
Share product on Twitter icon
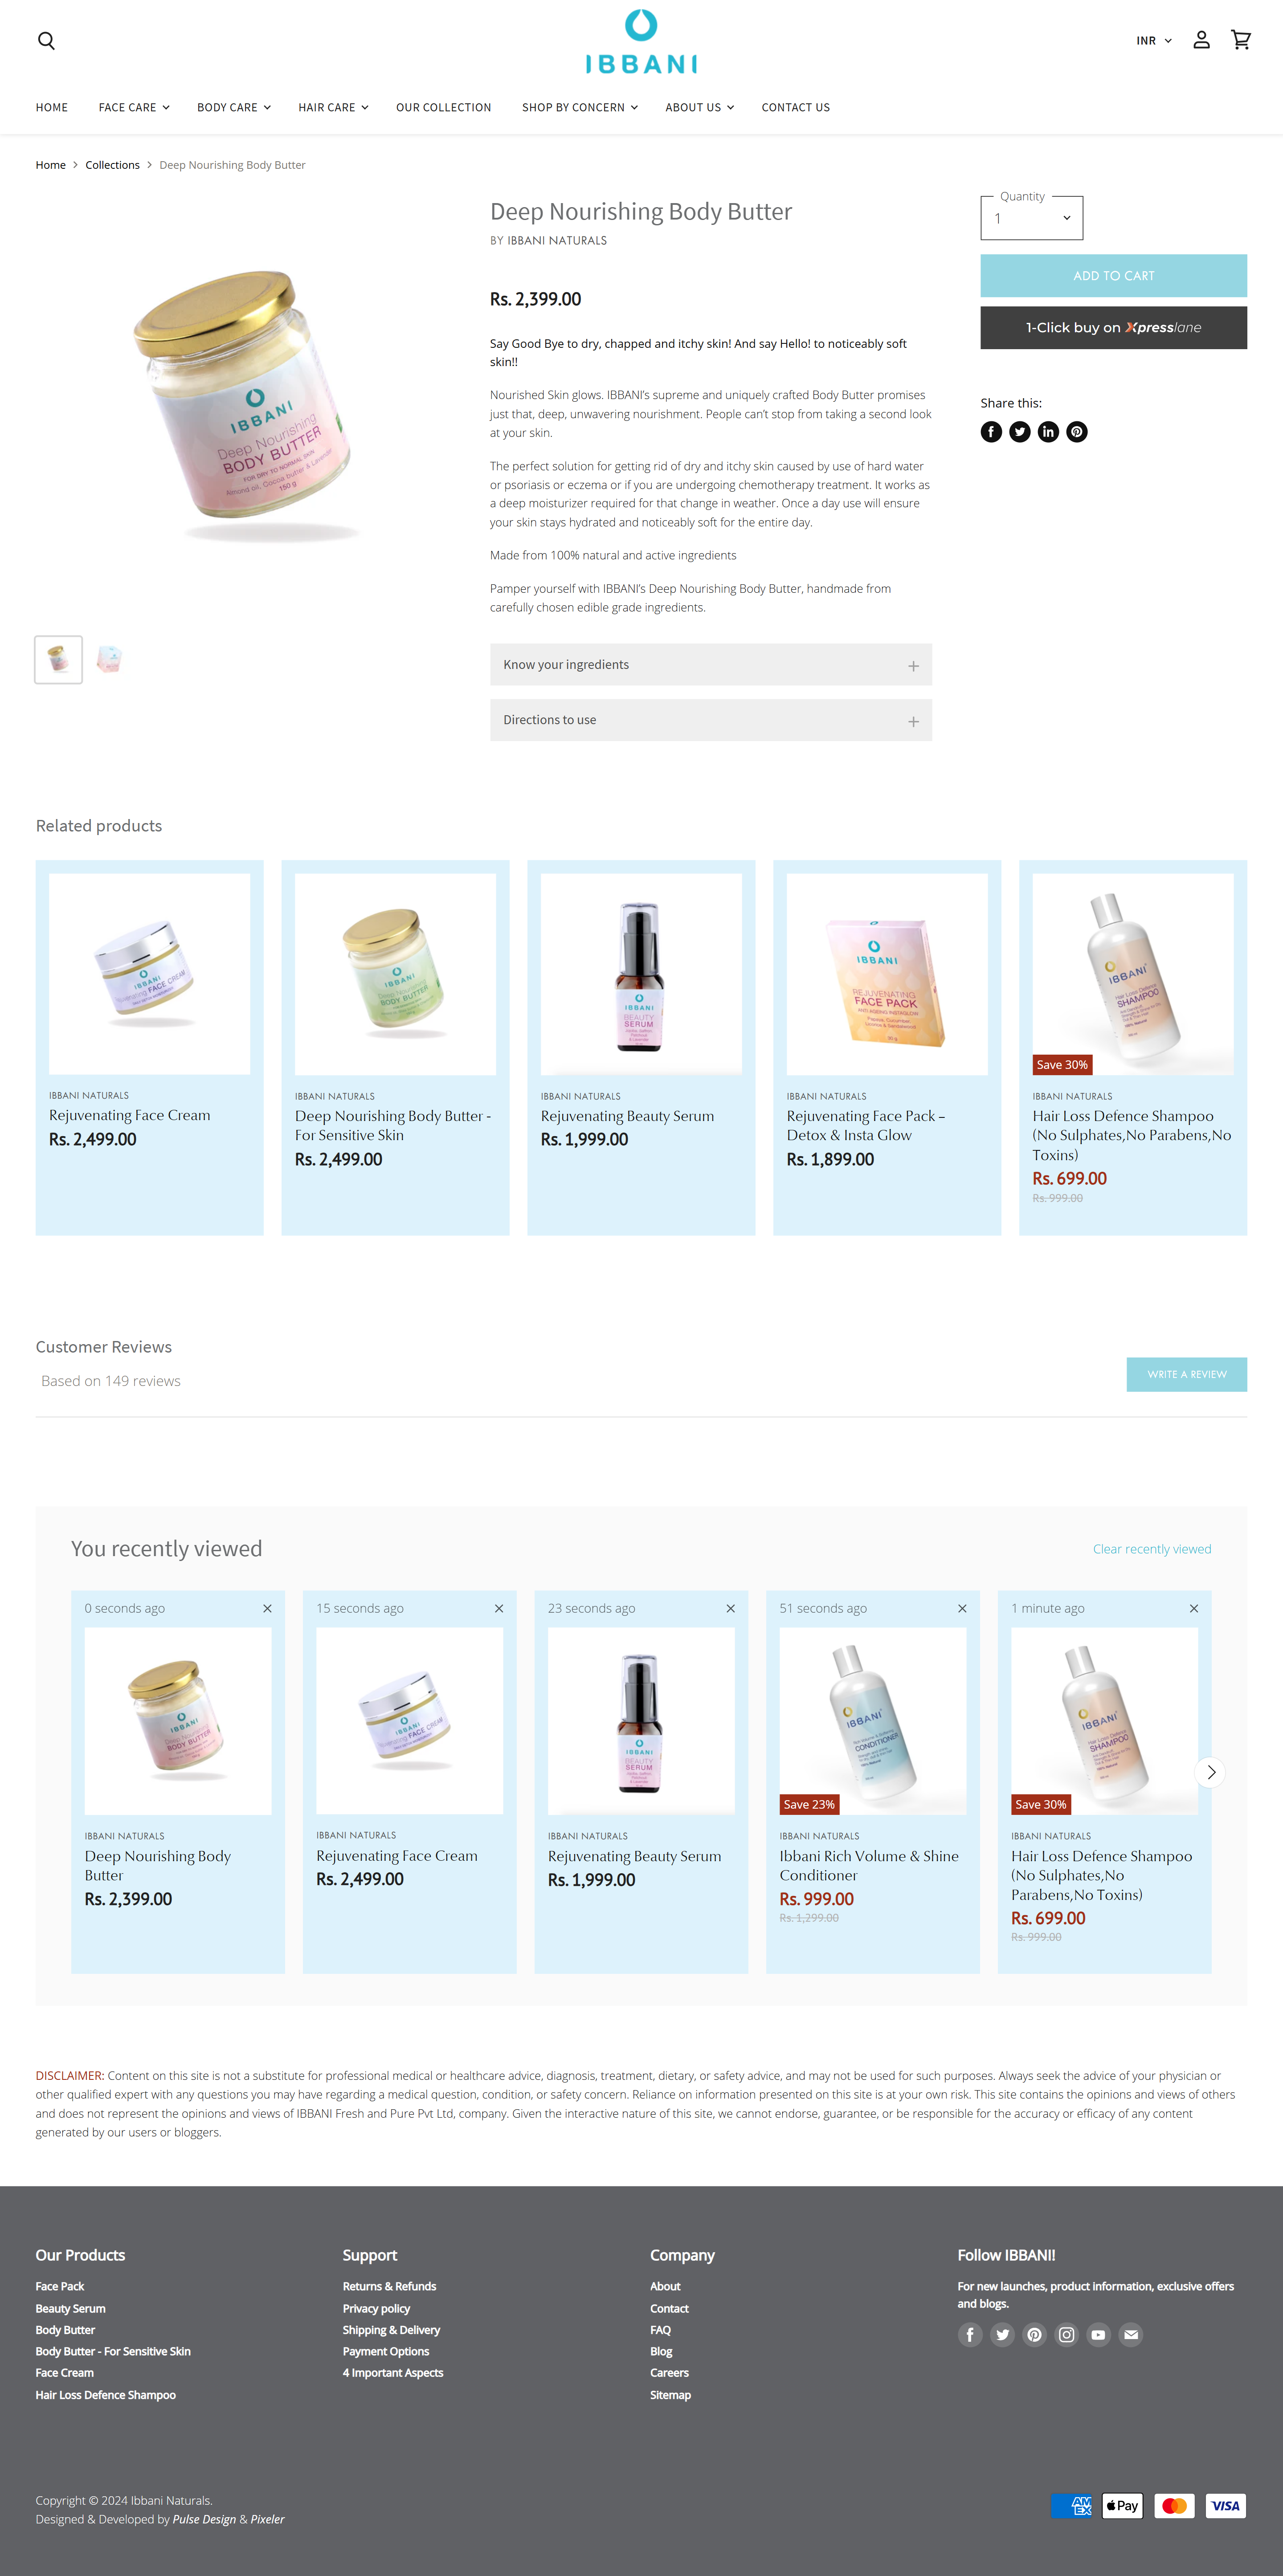pyautogui.click(x=1019, y=432)
